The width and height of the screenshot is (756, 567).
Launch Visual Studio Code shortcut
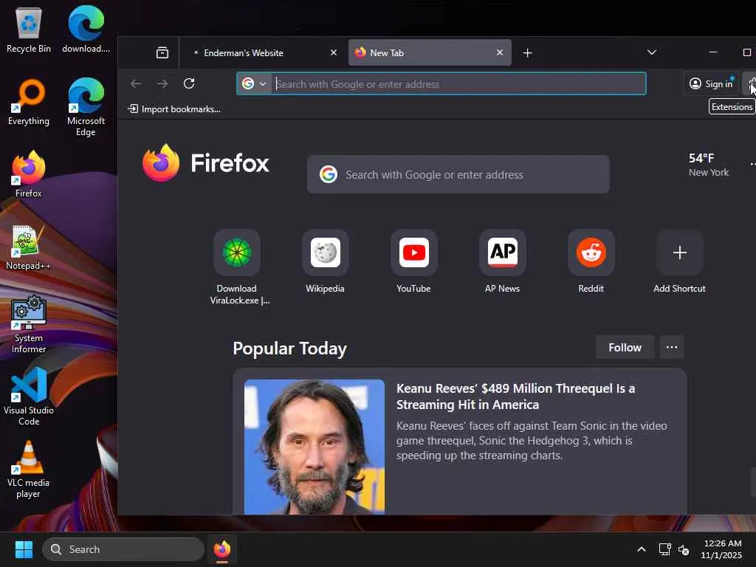click(x=29, y=396)
